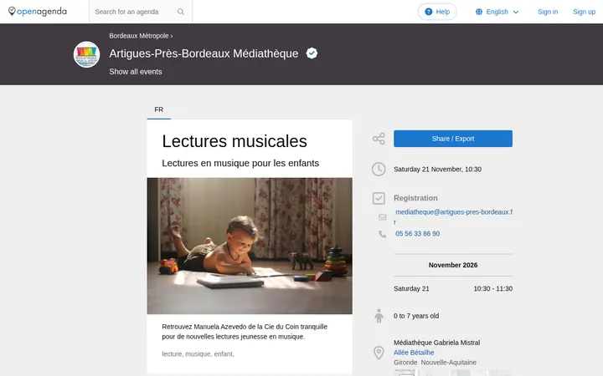This screenshot has height=376, width=603.
Task: Click the lecture, musique, enfant keywords
Action: [198, 353]
